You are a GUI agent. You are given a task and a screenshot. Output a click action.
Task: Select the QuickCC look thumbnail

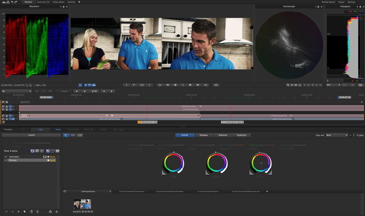coord(82,204)
